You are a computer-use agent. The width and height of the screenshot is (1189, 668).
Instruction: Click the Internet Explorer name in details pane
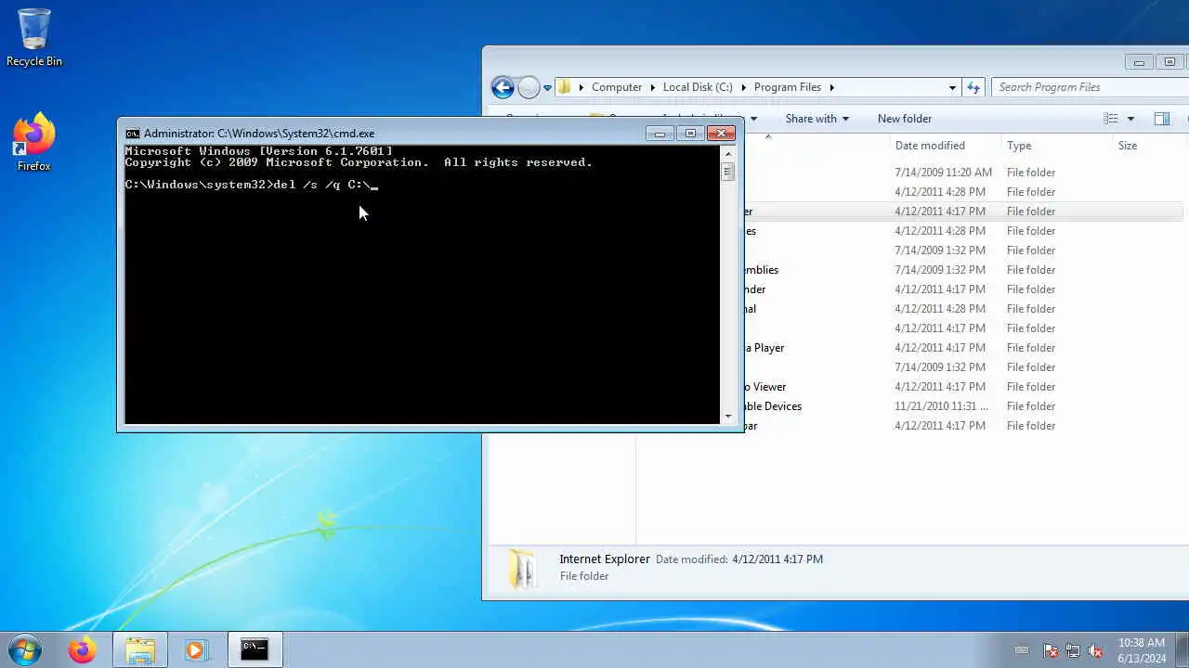tap(605, 559)
